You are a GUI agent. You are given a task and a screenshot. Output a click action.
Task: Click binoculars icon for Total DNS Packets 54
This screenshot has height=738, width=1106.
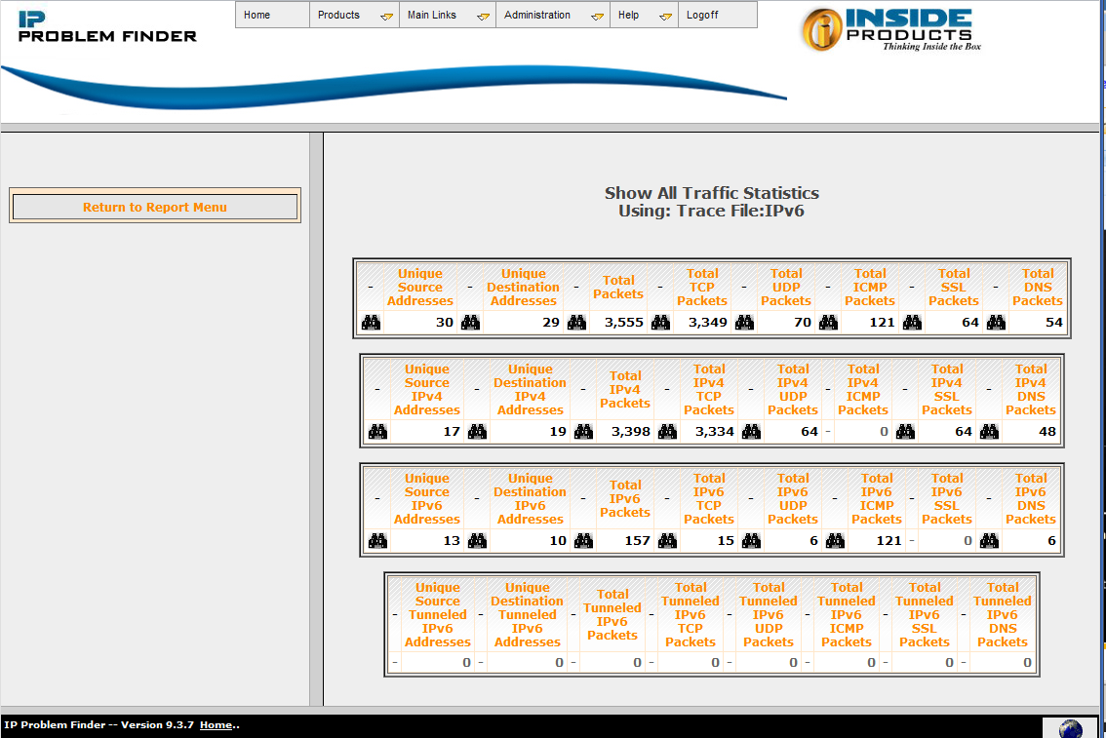tap(996, 323)
